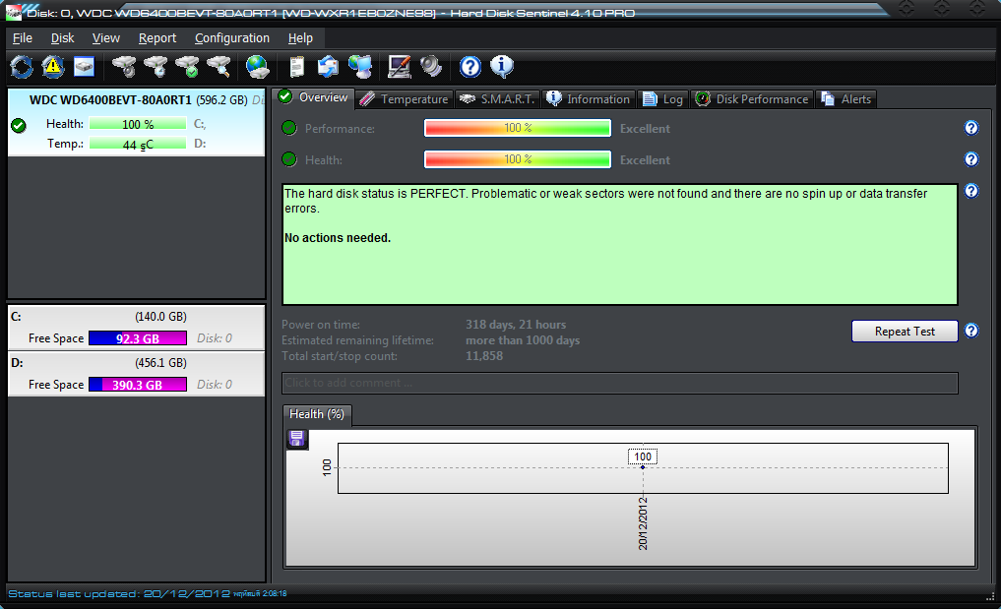The image size is (1001, 609).
Task: Click the Performance 100 % gradient bar
Action: 518,128
